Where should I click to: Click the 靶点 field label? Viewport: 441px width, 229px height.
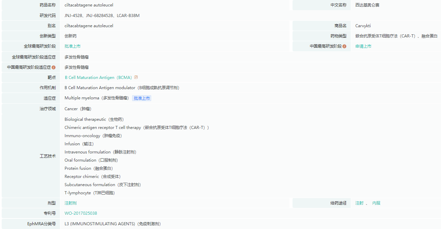[x=52, y=78]
